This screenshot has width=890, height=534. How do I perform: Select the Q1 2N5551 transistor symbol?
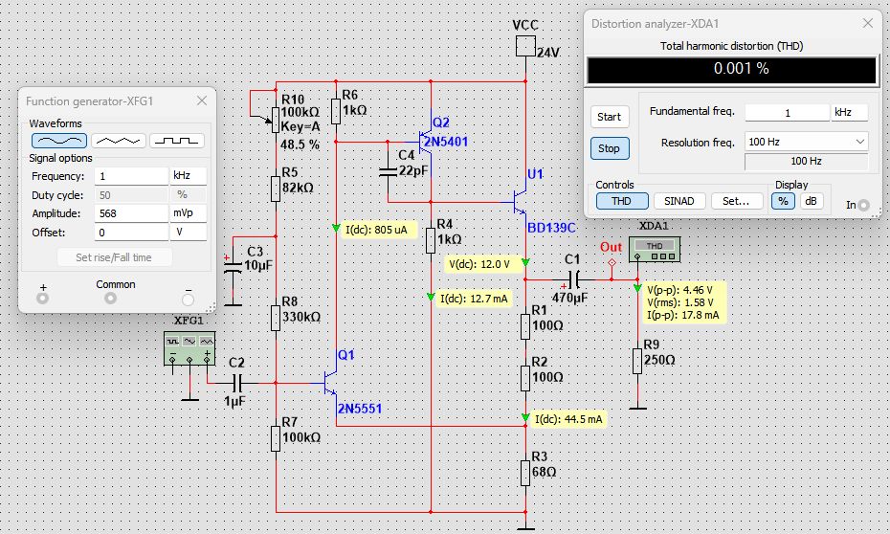(x=330, y=383)
